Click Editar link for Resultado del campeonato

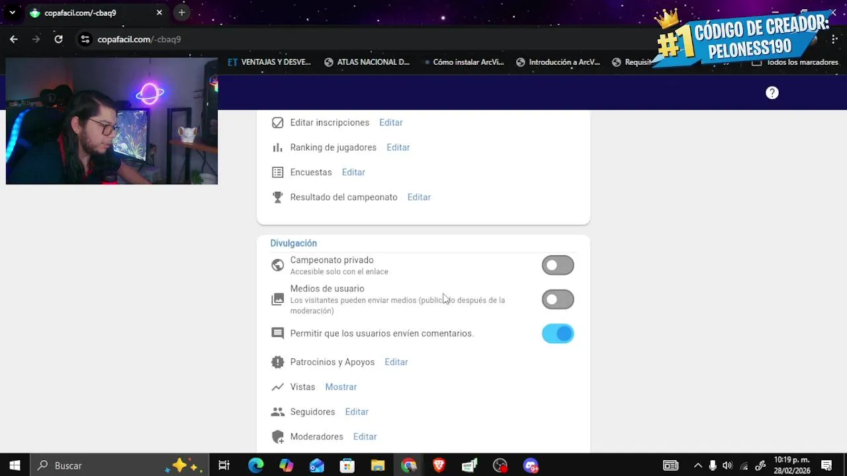pos(419,197)
